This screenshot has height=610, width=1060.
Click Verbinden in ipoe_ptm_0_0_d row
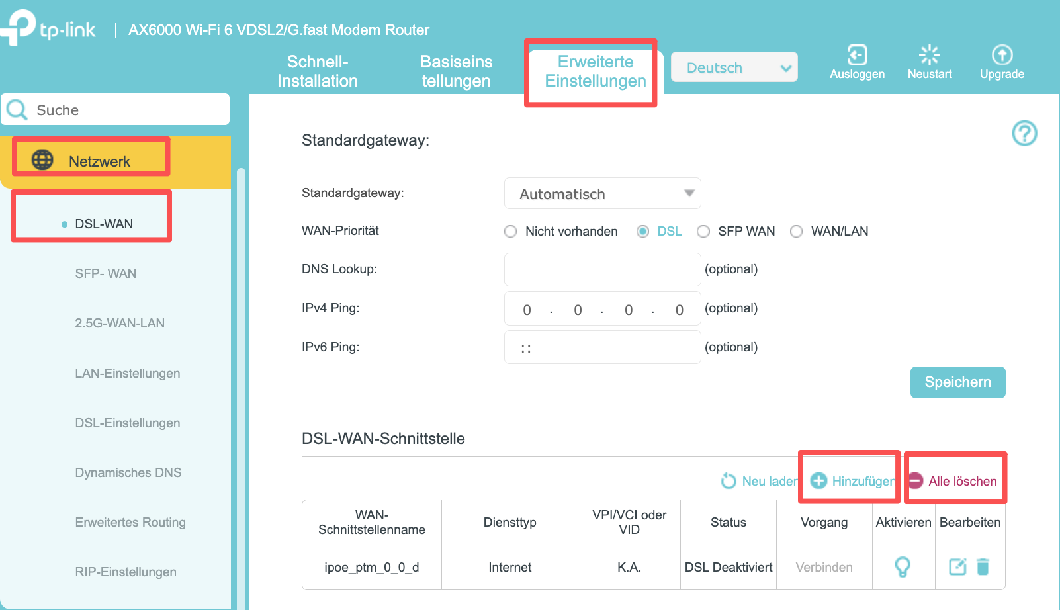[x=824, y=567]
